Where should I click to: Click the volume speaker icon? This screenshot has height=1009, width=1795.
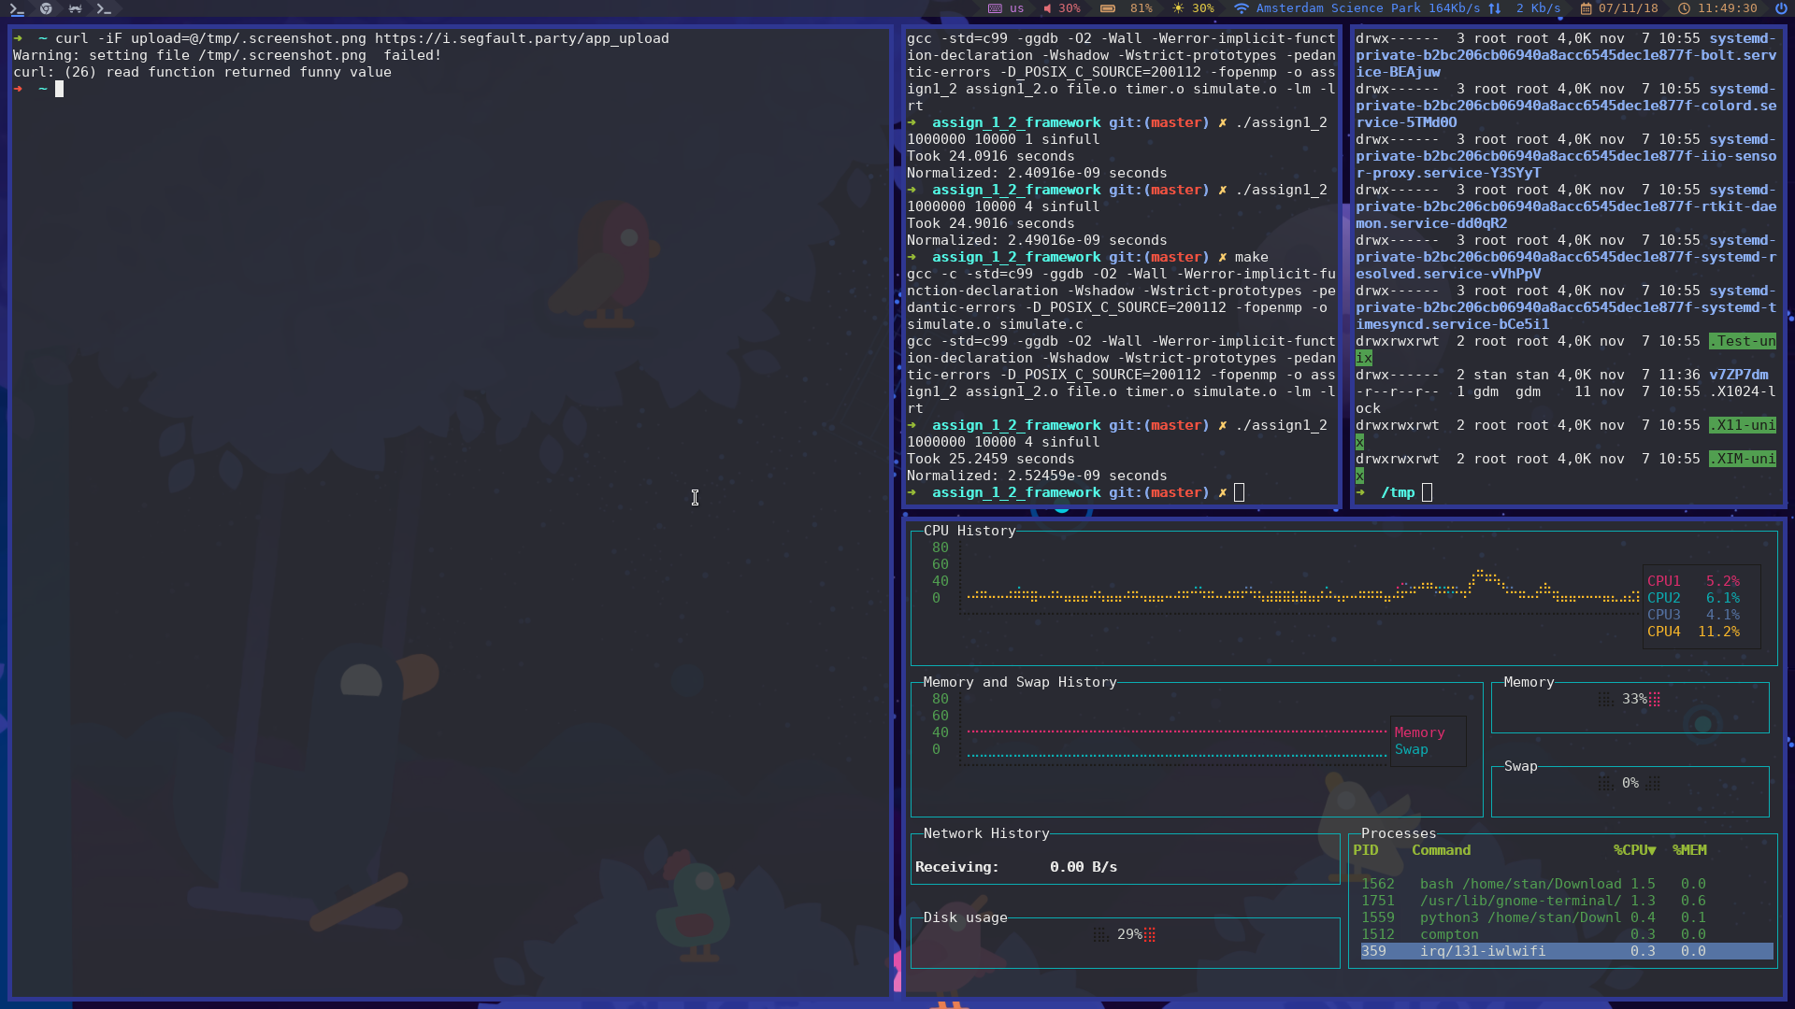click(x=1047, y=8)
